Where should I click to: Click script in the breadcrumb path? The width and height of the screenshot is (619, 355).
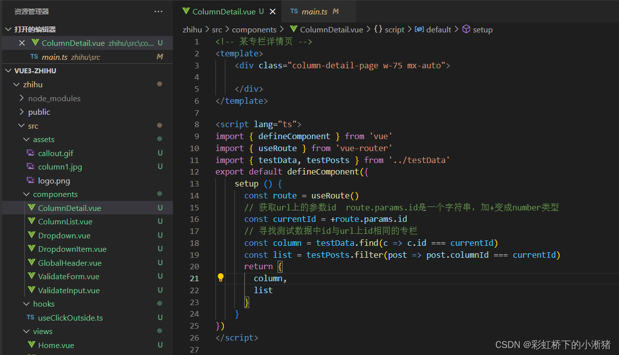(x=395, y=29)
